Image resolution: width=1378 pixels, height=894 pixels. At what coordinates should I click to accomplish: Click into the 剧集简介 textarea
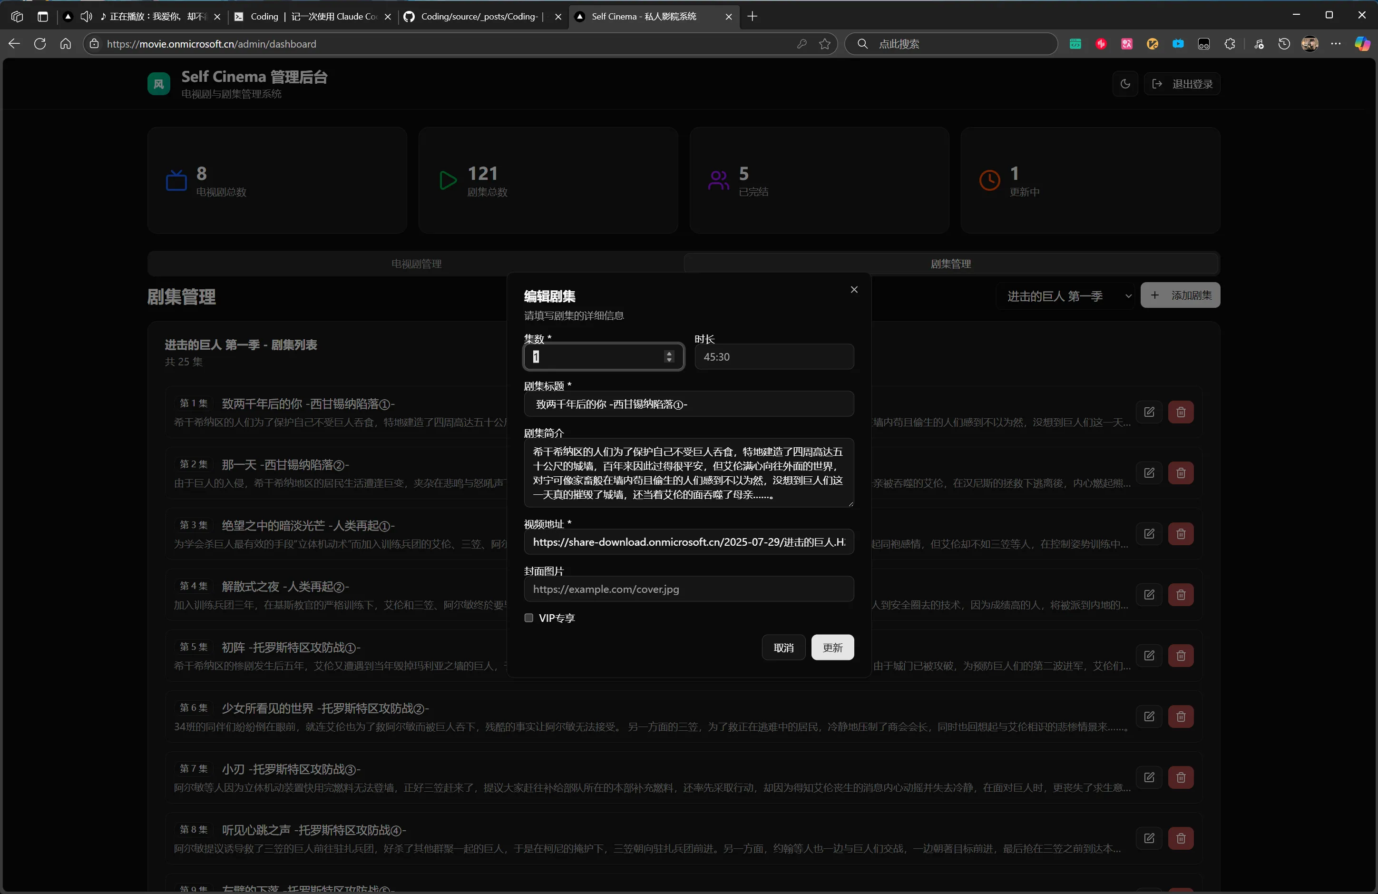point(688,473)
